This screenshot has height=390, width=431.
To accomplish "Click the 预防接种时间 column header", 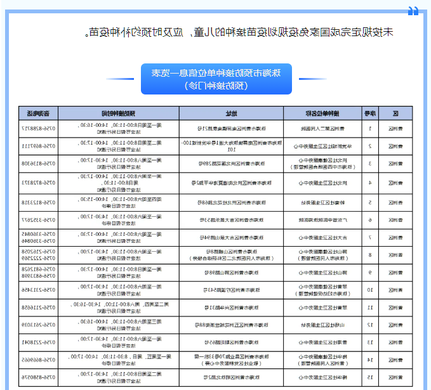I will coord(119,114).
